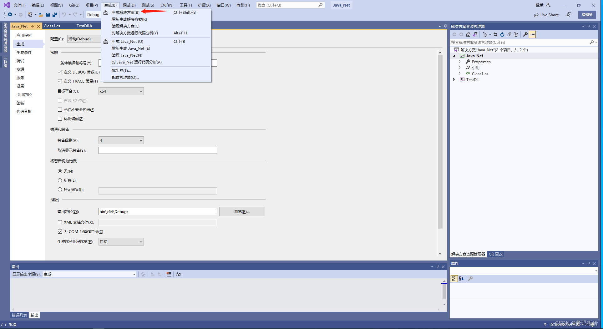The height and width of the screenshot is (329, 603).
Task: Switch to the Git 更改 tab
Action: pyautogui.click(x=496, y=254)
